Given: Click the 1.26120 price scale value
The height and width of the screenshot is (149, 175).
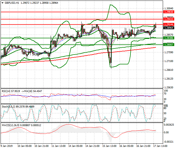Looking at the screenshot, I should [x=169, y=79].
